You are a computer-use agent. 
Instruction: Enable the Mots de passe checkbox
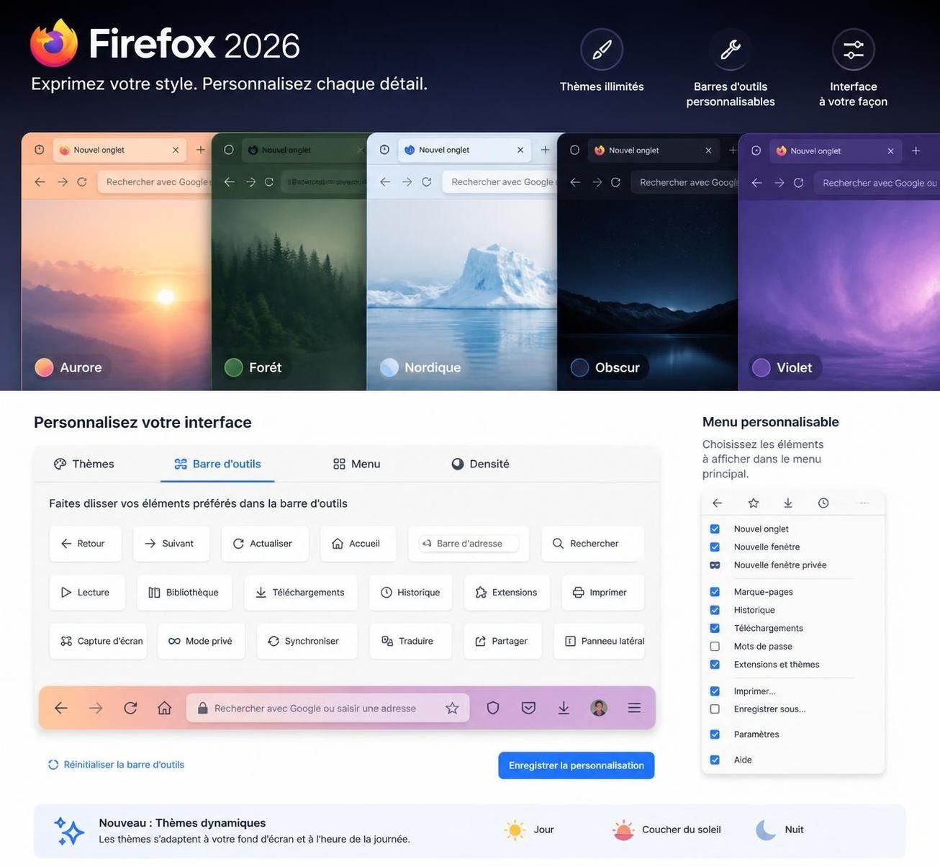pyautogui.click(x=715, y=646)
